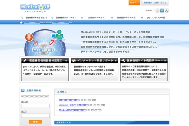Click arrow icon at end of インターネット集患サポート
The image size is (189, 126).
point(116,60)
